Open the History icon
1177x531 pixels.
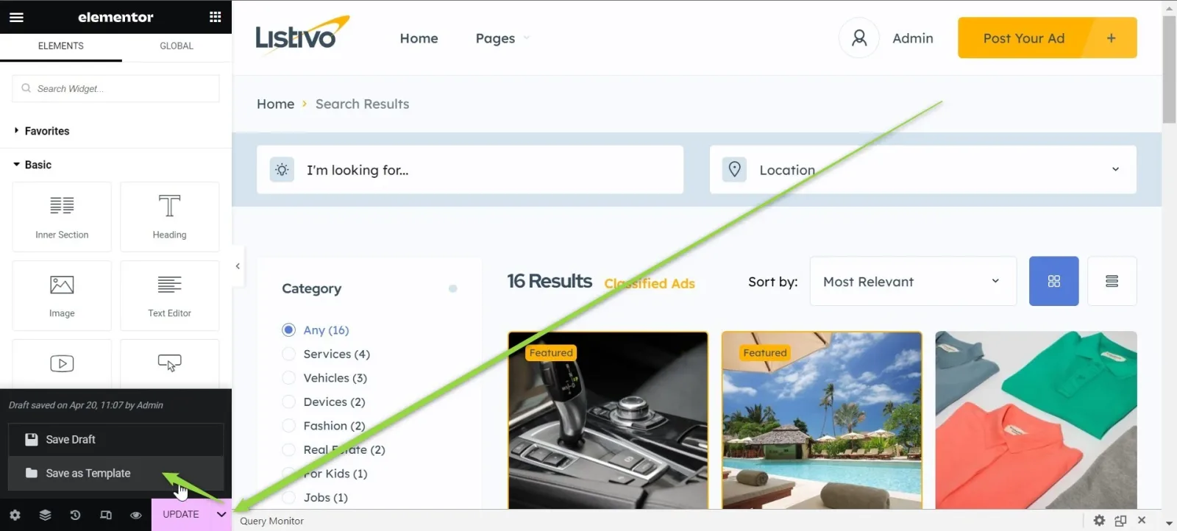click(x=75, y=515)
